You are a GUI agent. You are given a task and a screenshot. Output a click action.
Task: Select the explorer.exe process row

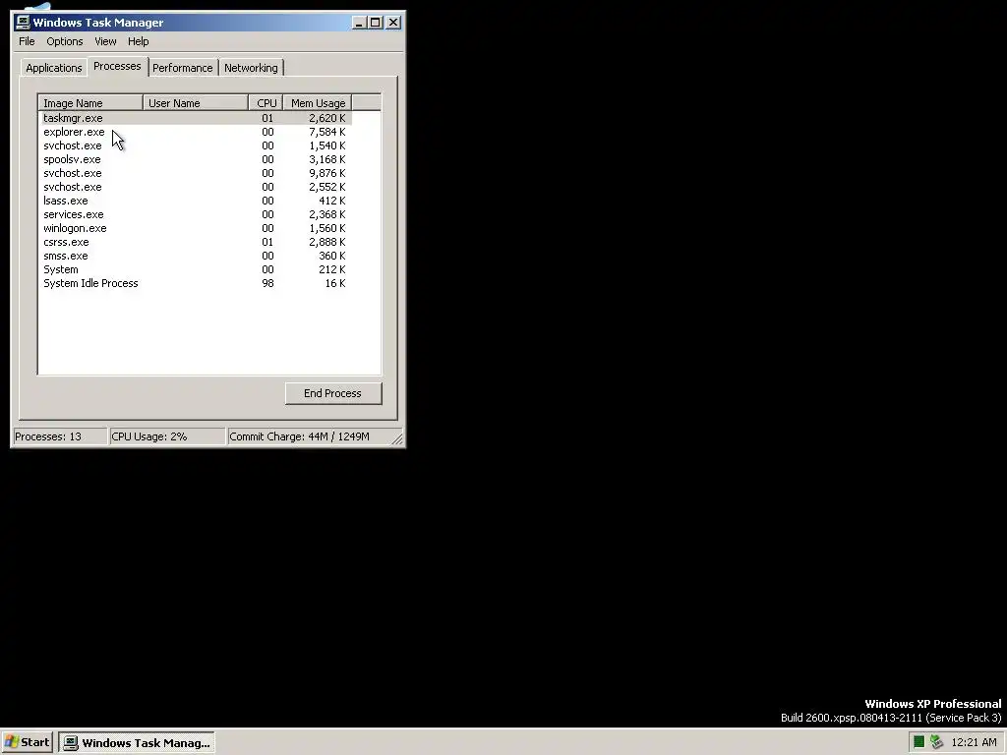196,133
